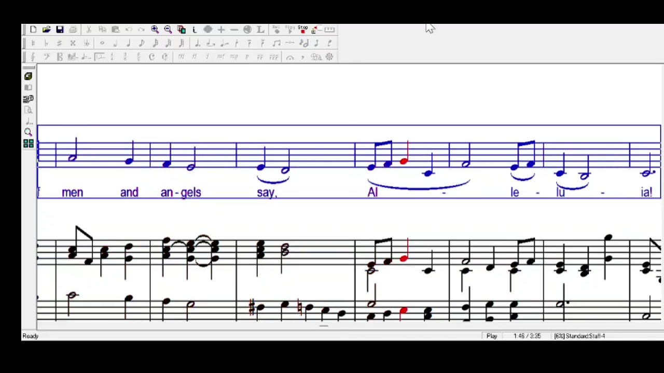This screenshot has width=664, height=373.
Task: Choose whole note duration
Action: point(102,43)
